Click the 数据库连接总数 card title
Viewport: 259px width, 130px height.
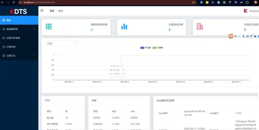tap(99, 24)
